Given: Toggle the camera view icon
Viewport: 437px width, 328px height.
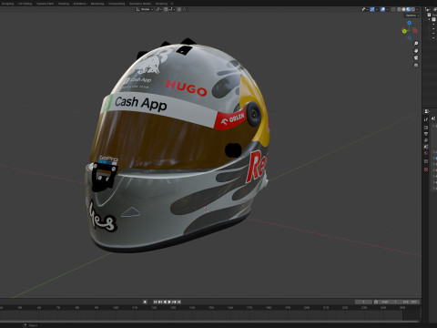Looking at the screenshot, I should click(416, 57).
